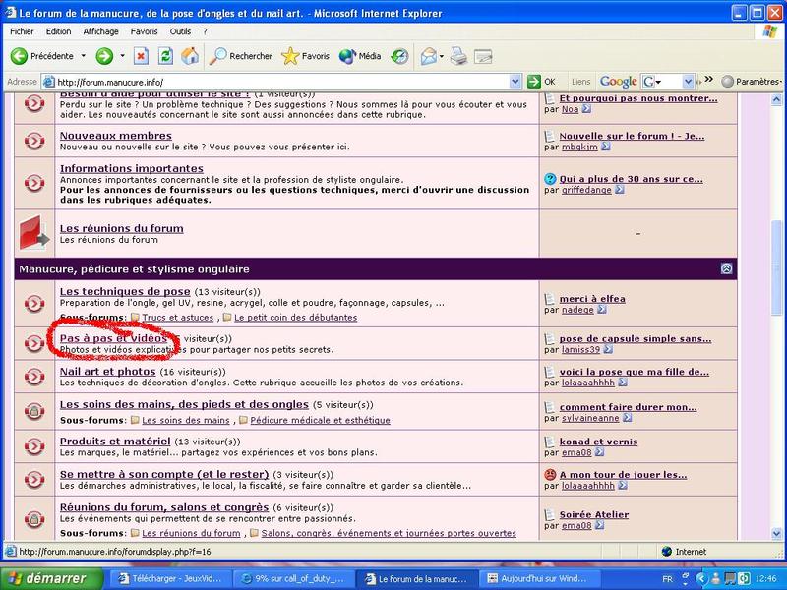Viewport: 787px width, 590px height.
Task: Open the Outils menu
Action: pyautogui.click(x=180, y=31)
